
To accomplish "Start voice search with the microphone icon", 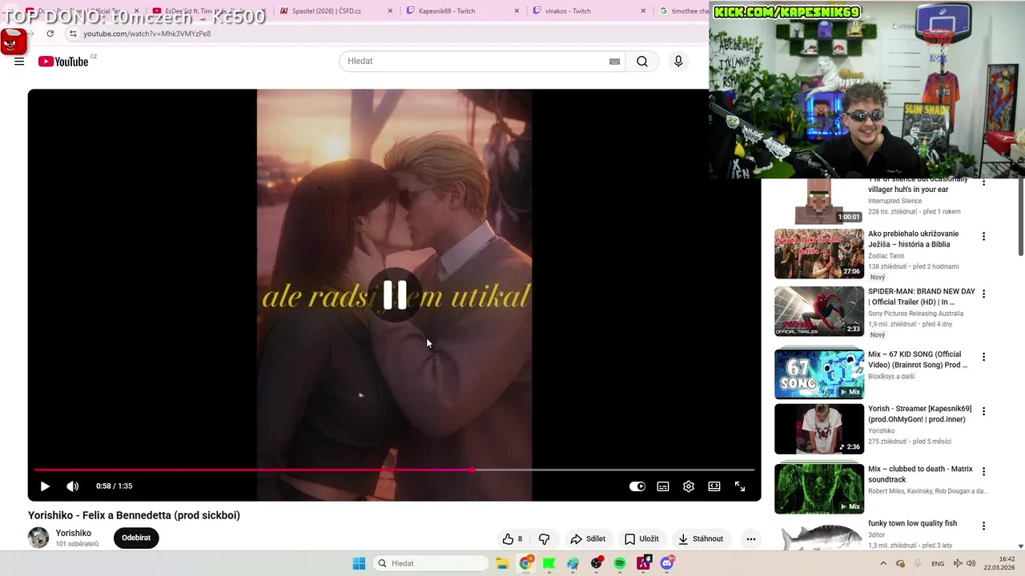I will (678, 62).
